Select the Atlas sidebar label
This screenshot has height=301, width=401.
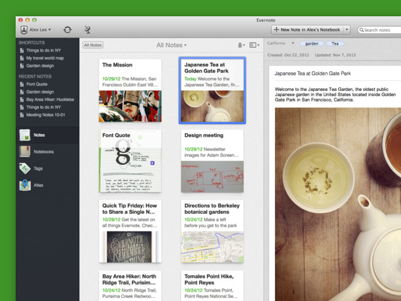pos(38,185)
